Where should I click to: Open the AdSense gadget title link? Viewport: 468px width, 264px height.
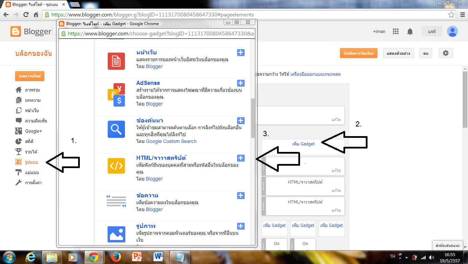tap(148, 83)
